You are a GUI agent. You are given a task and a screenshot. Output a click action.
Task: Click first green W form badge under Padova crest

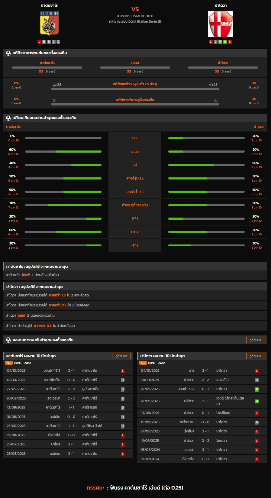[x=220, y=42]
